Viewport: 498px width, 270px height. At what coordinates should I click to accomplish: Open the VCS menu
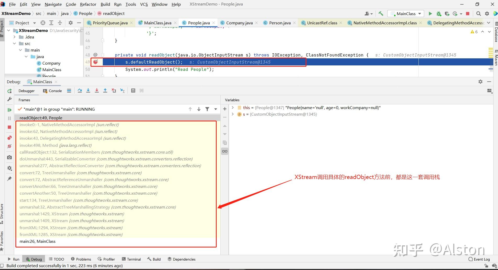[x=144, y=4]
